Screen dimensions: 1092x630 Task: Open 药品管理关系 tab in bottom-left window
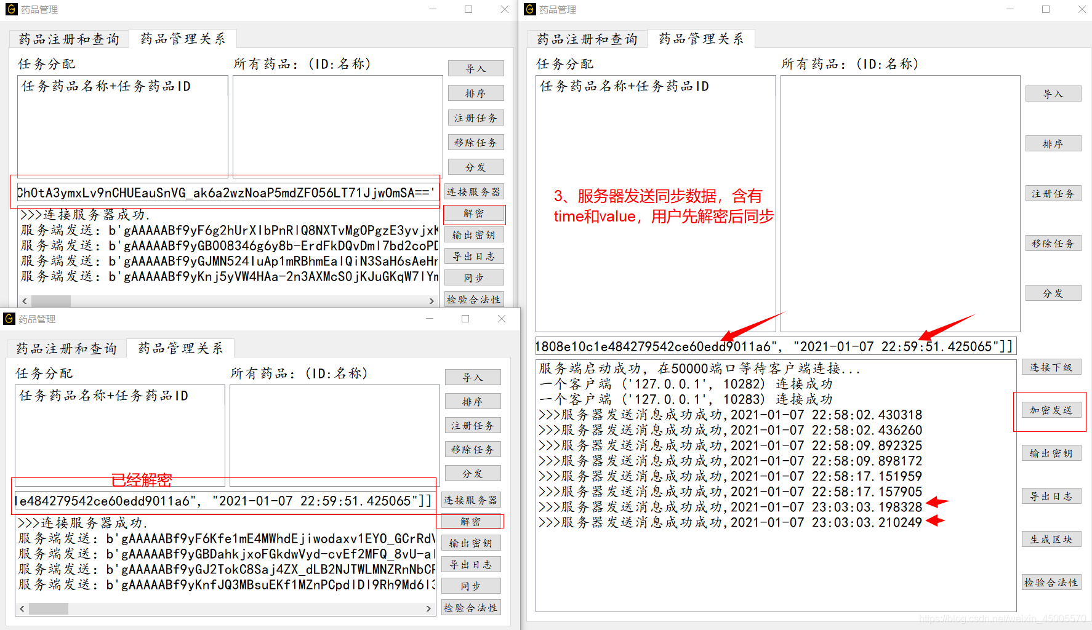180,348
